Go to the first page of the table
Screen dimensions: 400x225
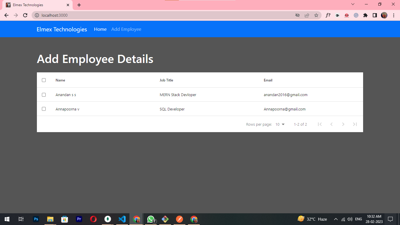coord(320,124)
